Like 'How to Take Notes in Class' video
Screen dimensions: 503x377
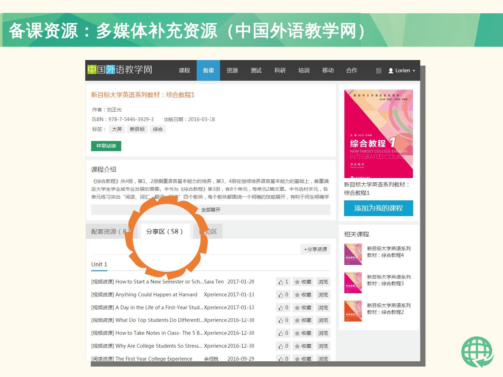(283, 333)
